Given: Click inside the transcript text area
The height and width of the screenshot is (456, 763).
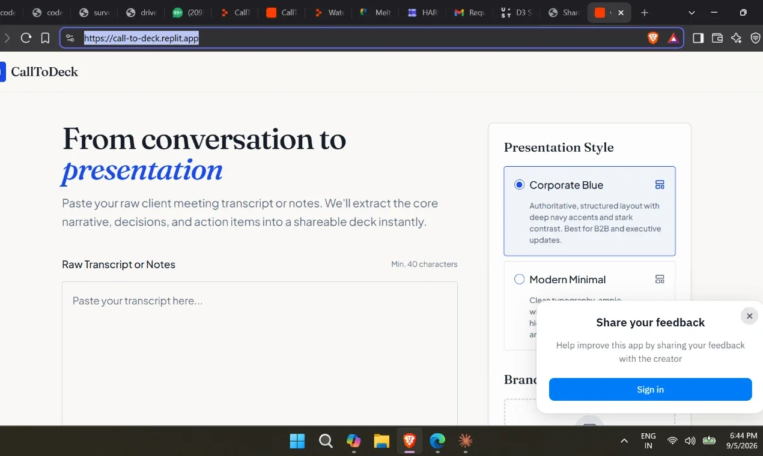Looking at the screenshot, I should [260, 353].
